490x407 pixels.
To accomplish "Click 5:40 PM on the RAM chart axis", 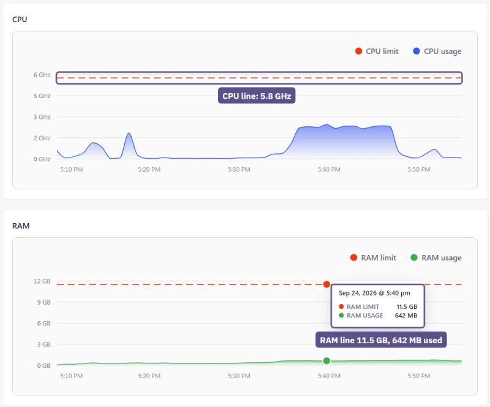I will (329, 376).
